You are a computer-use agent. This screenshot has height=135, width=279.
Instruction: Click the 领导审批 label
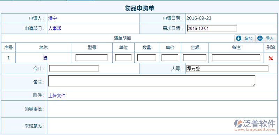point(35,109)
